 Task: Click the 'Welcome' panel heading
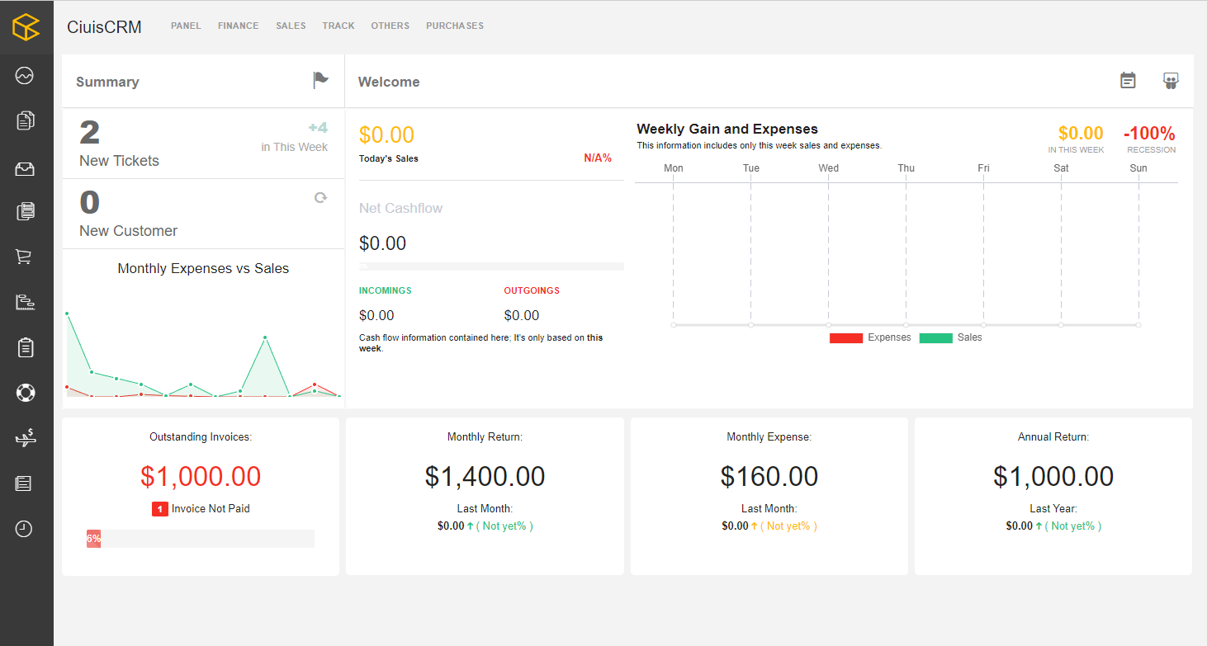(389, 82)
